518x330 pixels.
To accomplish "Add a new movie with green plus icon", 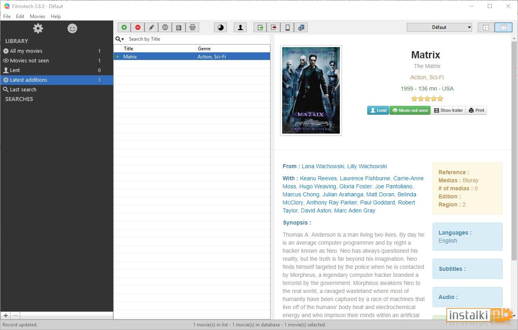I will click(x=124, y=27).
